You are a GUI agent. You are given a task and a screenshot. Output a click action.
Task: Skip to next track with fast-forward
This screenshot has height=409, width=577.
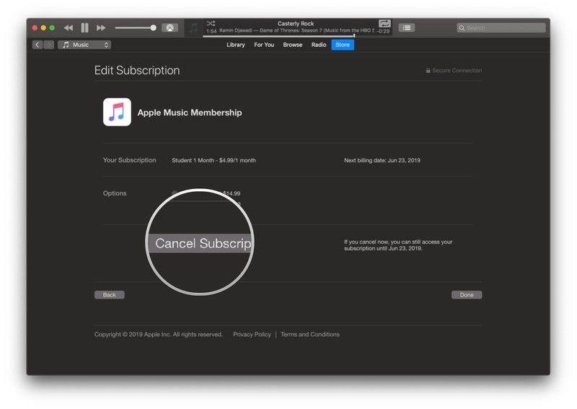(x=101, y=27)
